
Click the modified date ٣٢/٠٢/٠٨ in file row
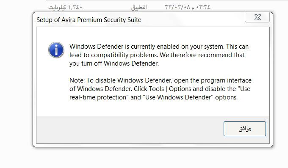177,7
